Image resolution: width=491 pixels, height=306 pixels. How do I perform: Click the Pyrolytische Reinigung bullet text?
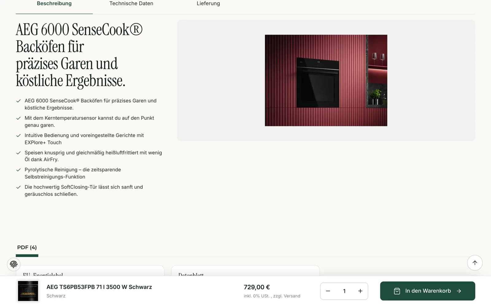73,173
